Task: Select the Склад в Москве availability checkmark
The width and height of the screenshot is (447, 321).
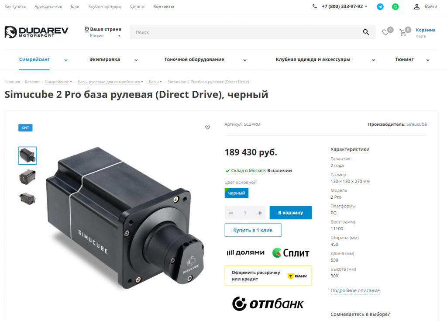Action: pyautogui.click(x=228, y=170)
